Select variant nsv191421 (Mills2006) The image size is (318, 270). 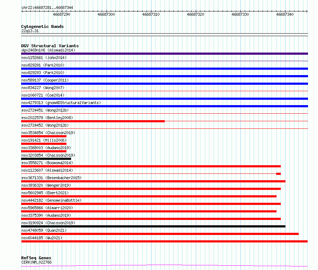pyautogui.click(x=44, y=140)
